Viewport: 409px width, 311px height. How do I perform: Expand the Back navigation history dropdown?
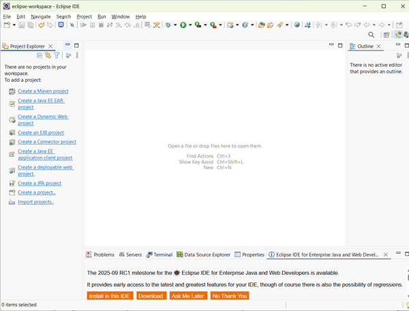(x=374, y=25)
